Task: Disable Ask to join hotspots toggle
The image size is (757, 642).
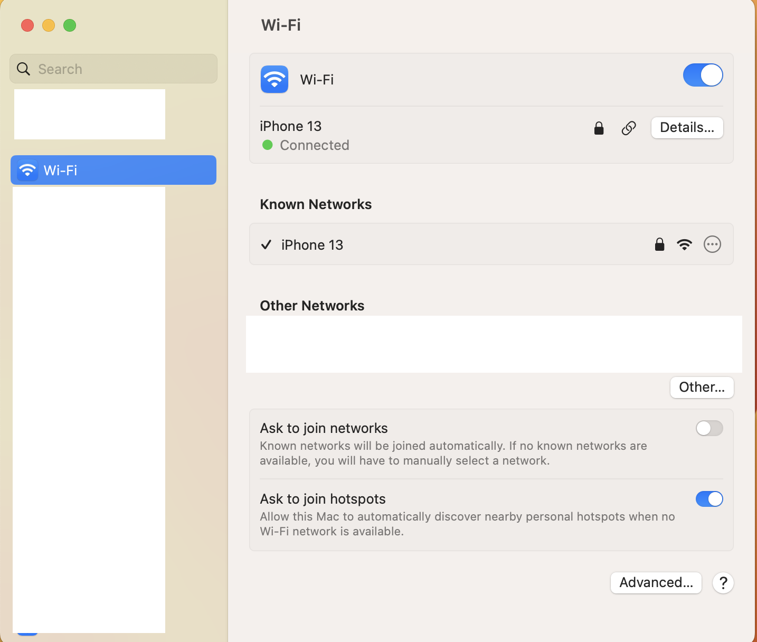Action: (709, 499)
